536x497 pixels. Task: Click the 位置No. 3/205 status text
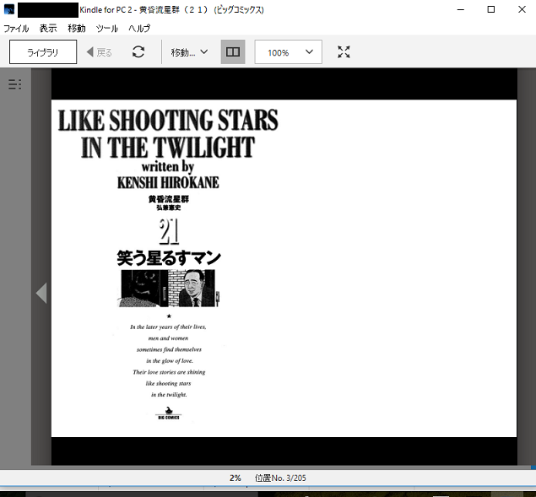coord(280,478)
